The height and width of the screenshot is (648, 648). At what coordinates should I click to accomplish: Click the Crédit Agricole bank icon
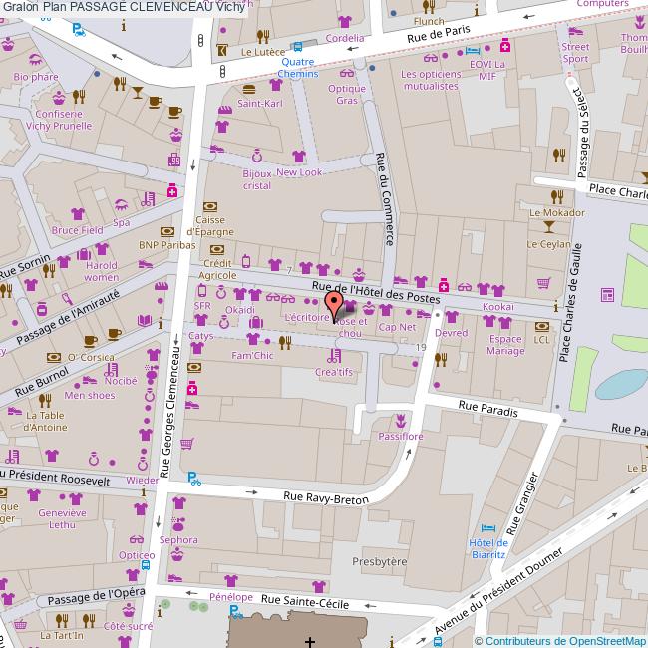pyautogui.click(x=216, y=249)
